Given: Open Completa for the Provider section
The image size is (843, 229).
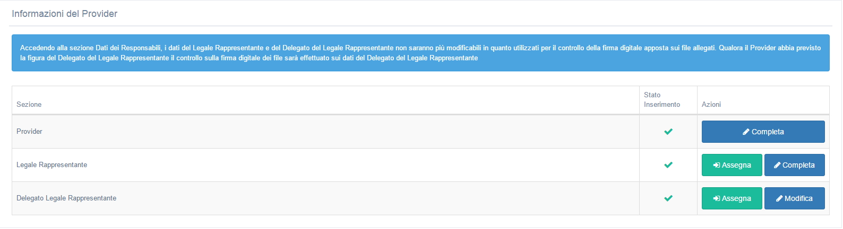Looking at the screenshot, I should coord(763,132).
